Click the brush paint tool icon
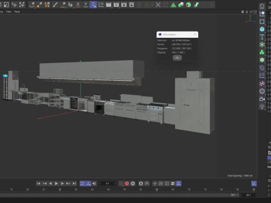This screenshot has width=271, height=203. tap(55, 5)
